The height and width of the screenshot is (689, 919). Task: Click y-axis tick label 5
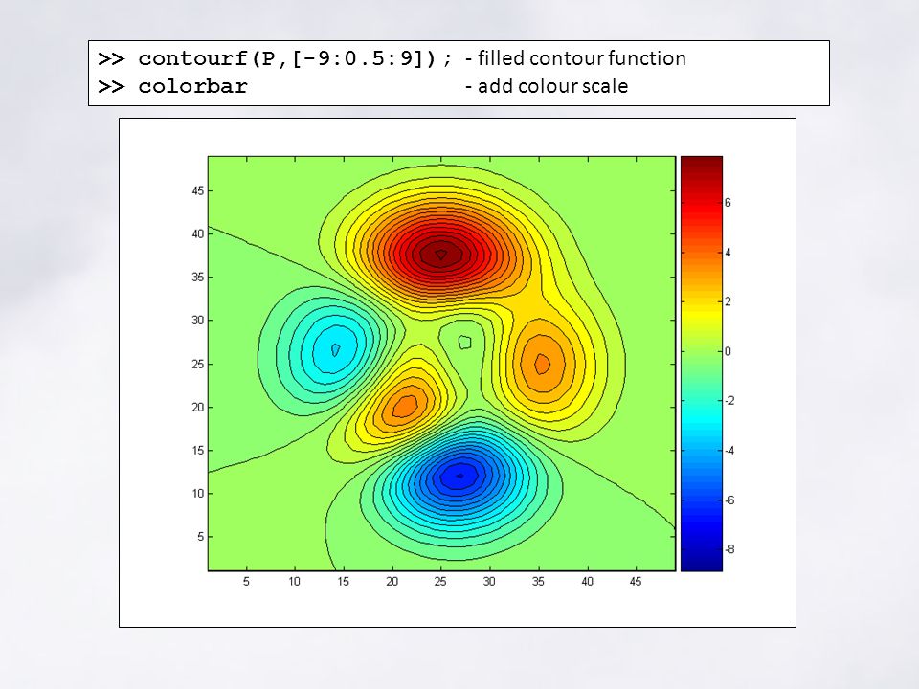tap(201, 537)
